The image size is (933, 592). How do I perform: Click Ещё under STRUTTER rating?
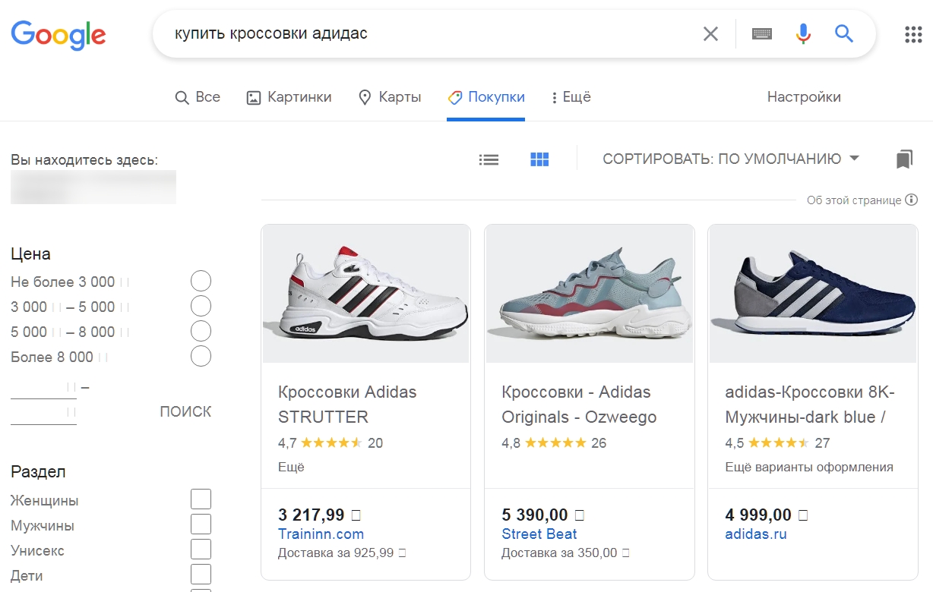pyautogui.click(x=291, y=467)
